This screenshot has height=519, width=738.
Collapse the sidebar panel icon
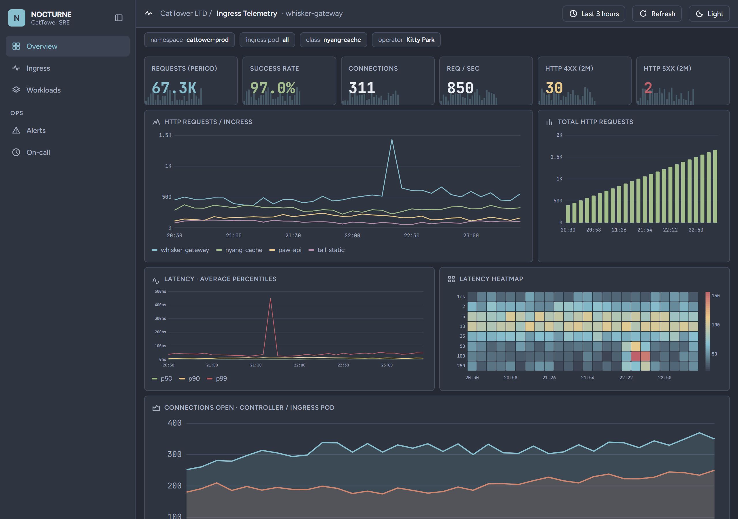118,18
